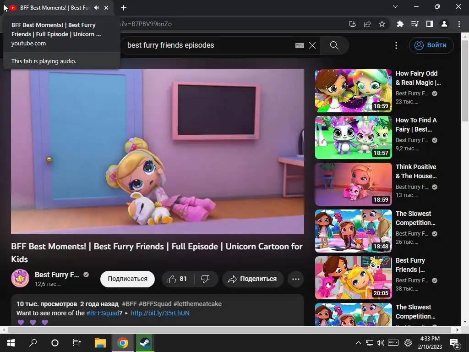Click the vertical page scrollbar
Viewport: 469px width, 352px height.
click(465, 81)
